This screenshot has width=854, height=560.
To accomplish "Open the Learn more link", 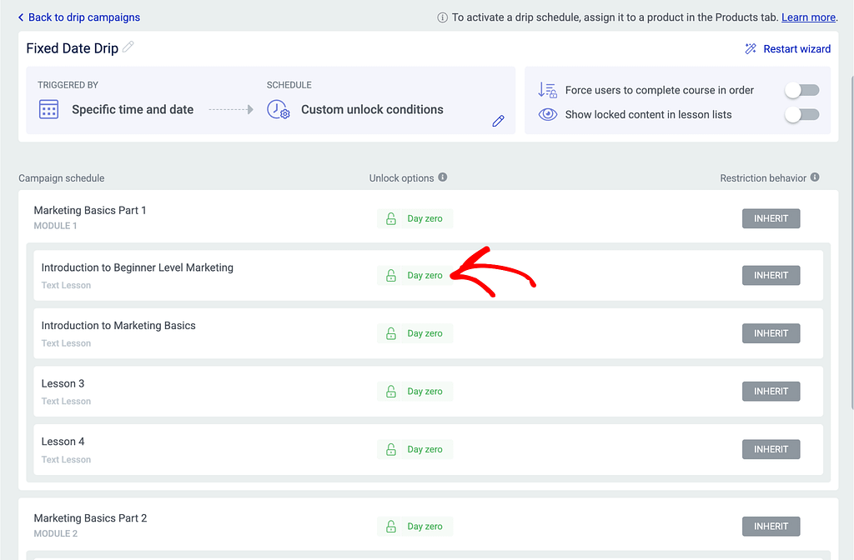I will coord(808,17).
